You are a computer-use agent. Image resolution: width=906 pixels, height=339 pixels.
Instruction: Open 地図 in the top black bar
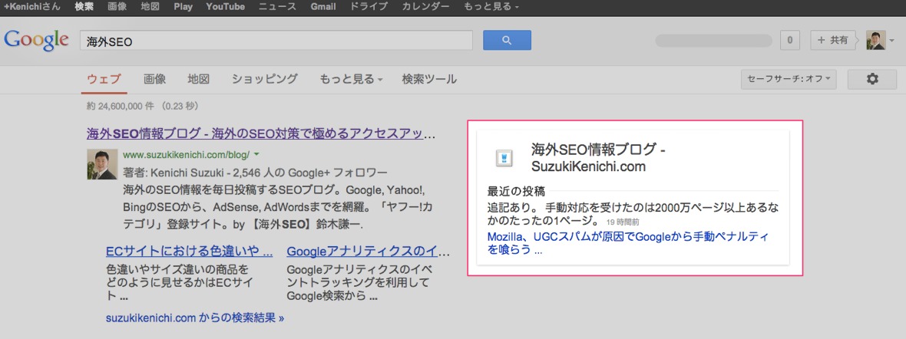click(x=150, y=8)
